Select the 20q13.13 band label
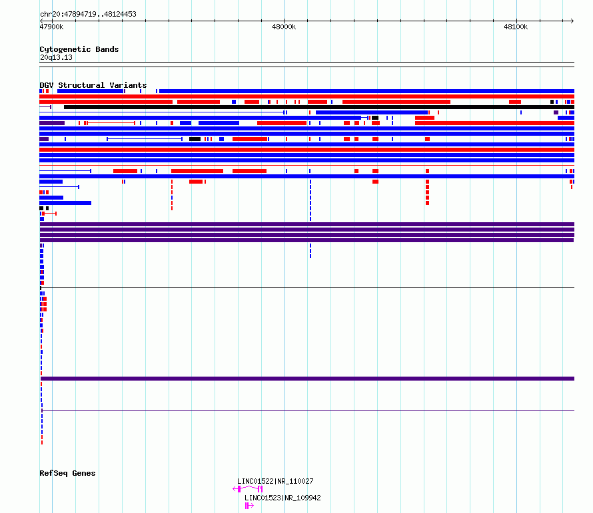Screen dimensions: 593x513 pos(56,57)
